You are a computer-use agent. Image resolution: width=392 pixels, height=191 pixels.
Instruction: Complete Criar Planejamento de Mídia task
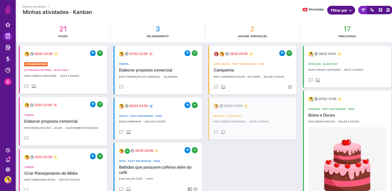(100, 156)
